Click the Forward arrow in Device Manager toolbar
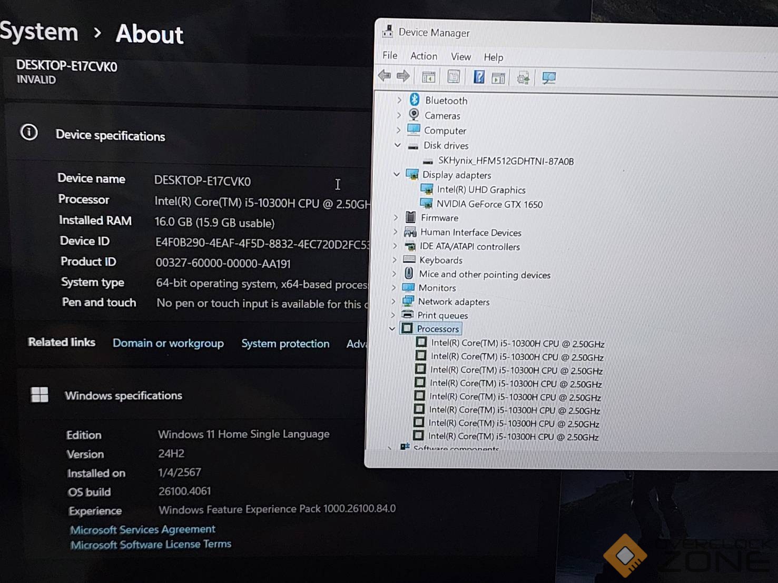Screen dimensions: 778x583 (x=403, y=76)
